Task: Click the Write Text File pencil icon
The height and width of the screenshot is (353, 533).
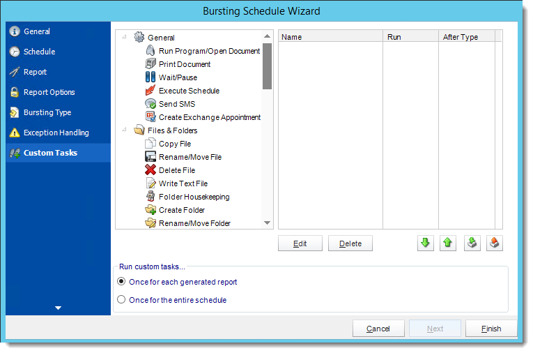Action: click(x=150, y=183)
